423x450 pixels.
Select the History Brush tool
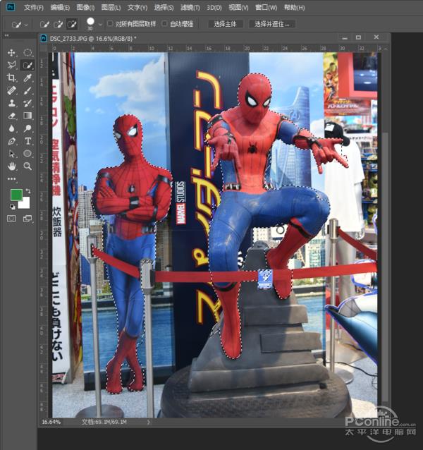click(x=27, y=103)
